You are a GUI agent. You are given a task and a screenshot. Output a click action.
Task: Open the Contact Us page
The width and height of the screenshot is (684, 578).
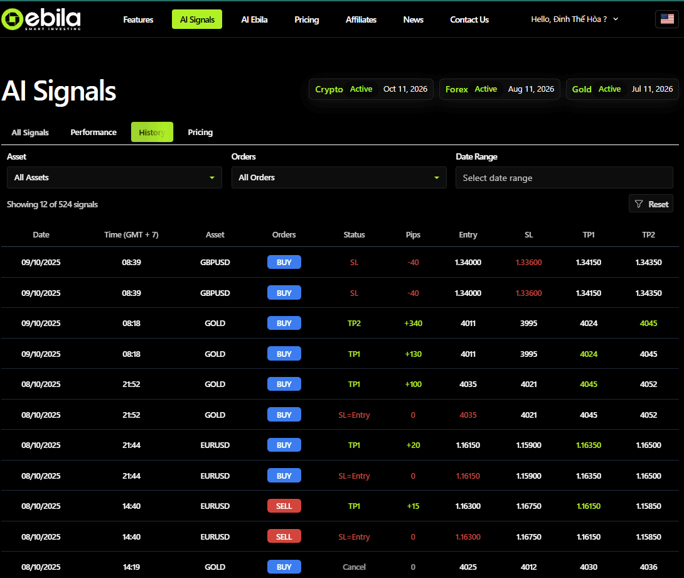pyautogui.click(x=469, y=19)
